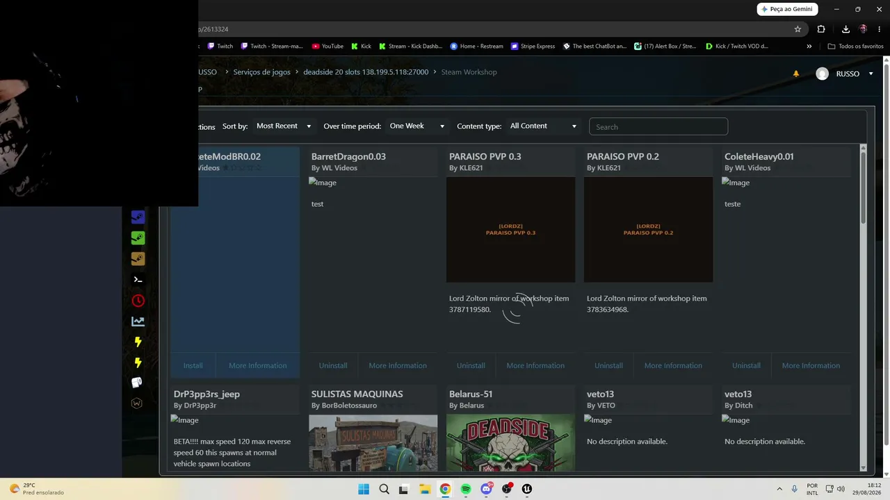View More Information for ColeteHeavy0.01

[811, 365]
